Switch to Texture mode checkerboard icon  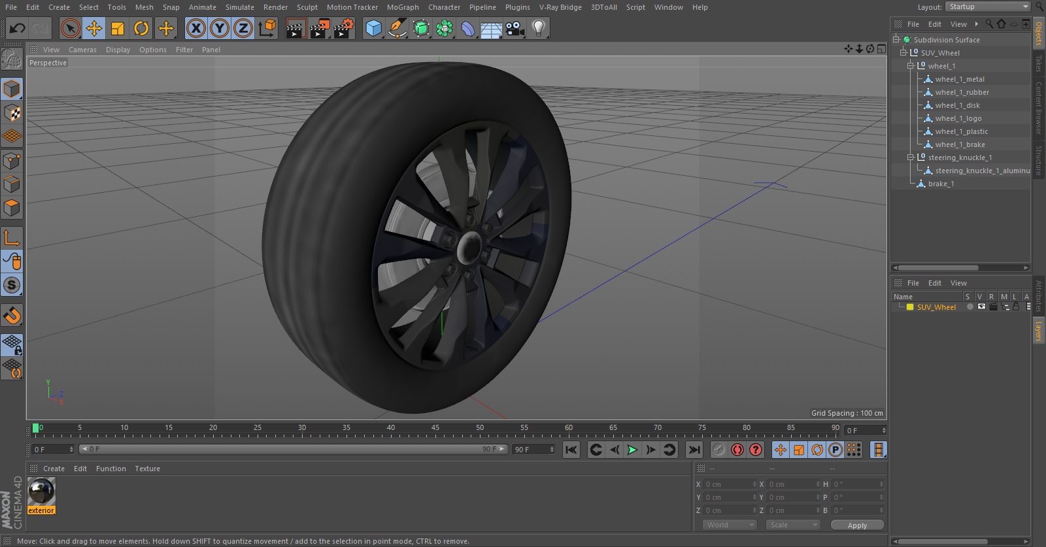point(12,112)
